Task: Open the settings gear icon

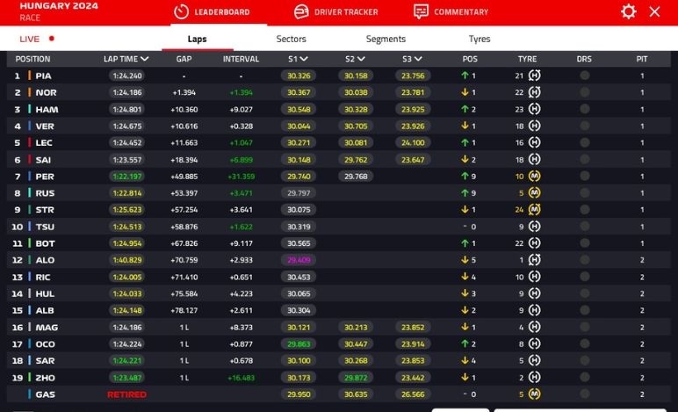Action: (628, 11)
